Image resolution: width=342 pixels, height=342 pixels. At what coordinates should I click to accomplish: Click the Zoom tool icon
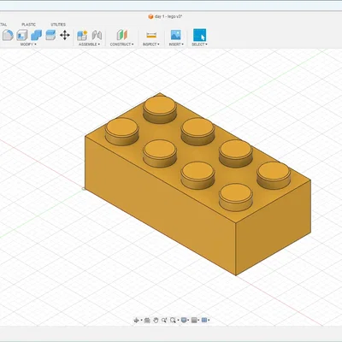[164, 321]
